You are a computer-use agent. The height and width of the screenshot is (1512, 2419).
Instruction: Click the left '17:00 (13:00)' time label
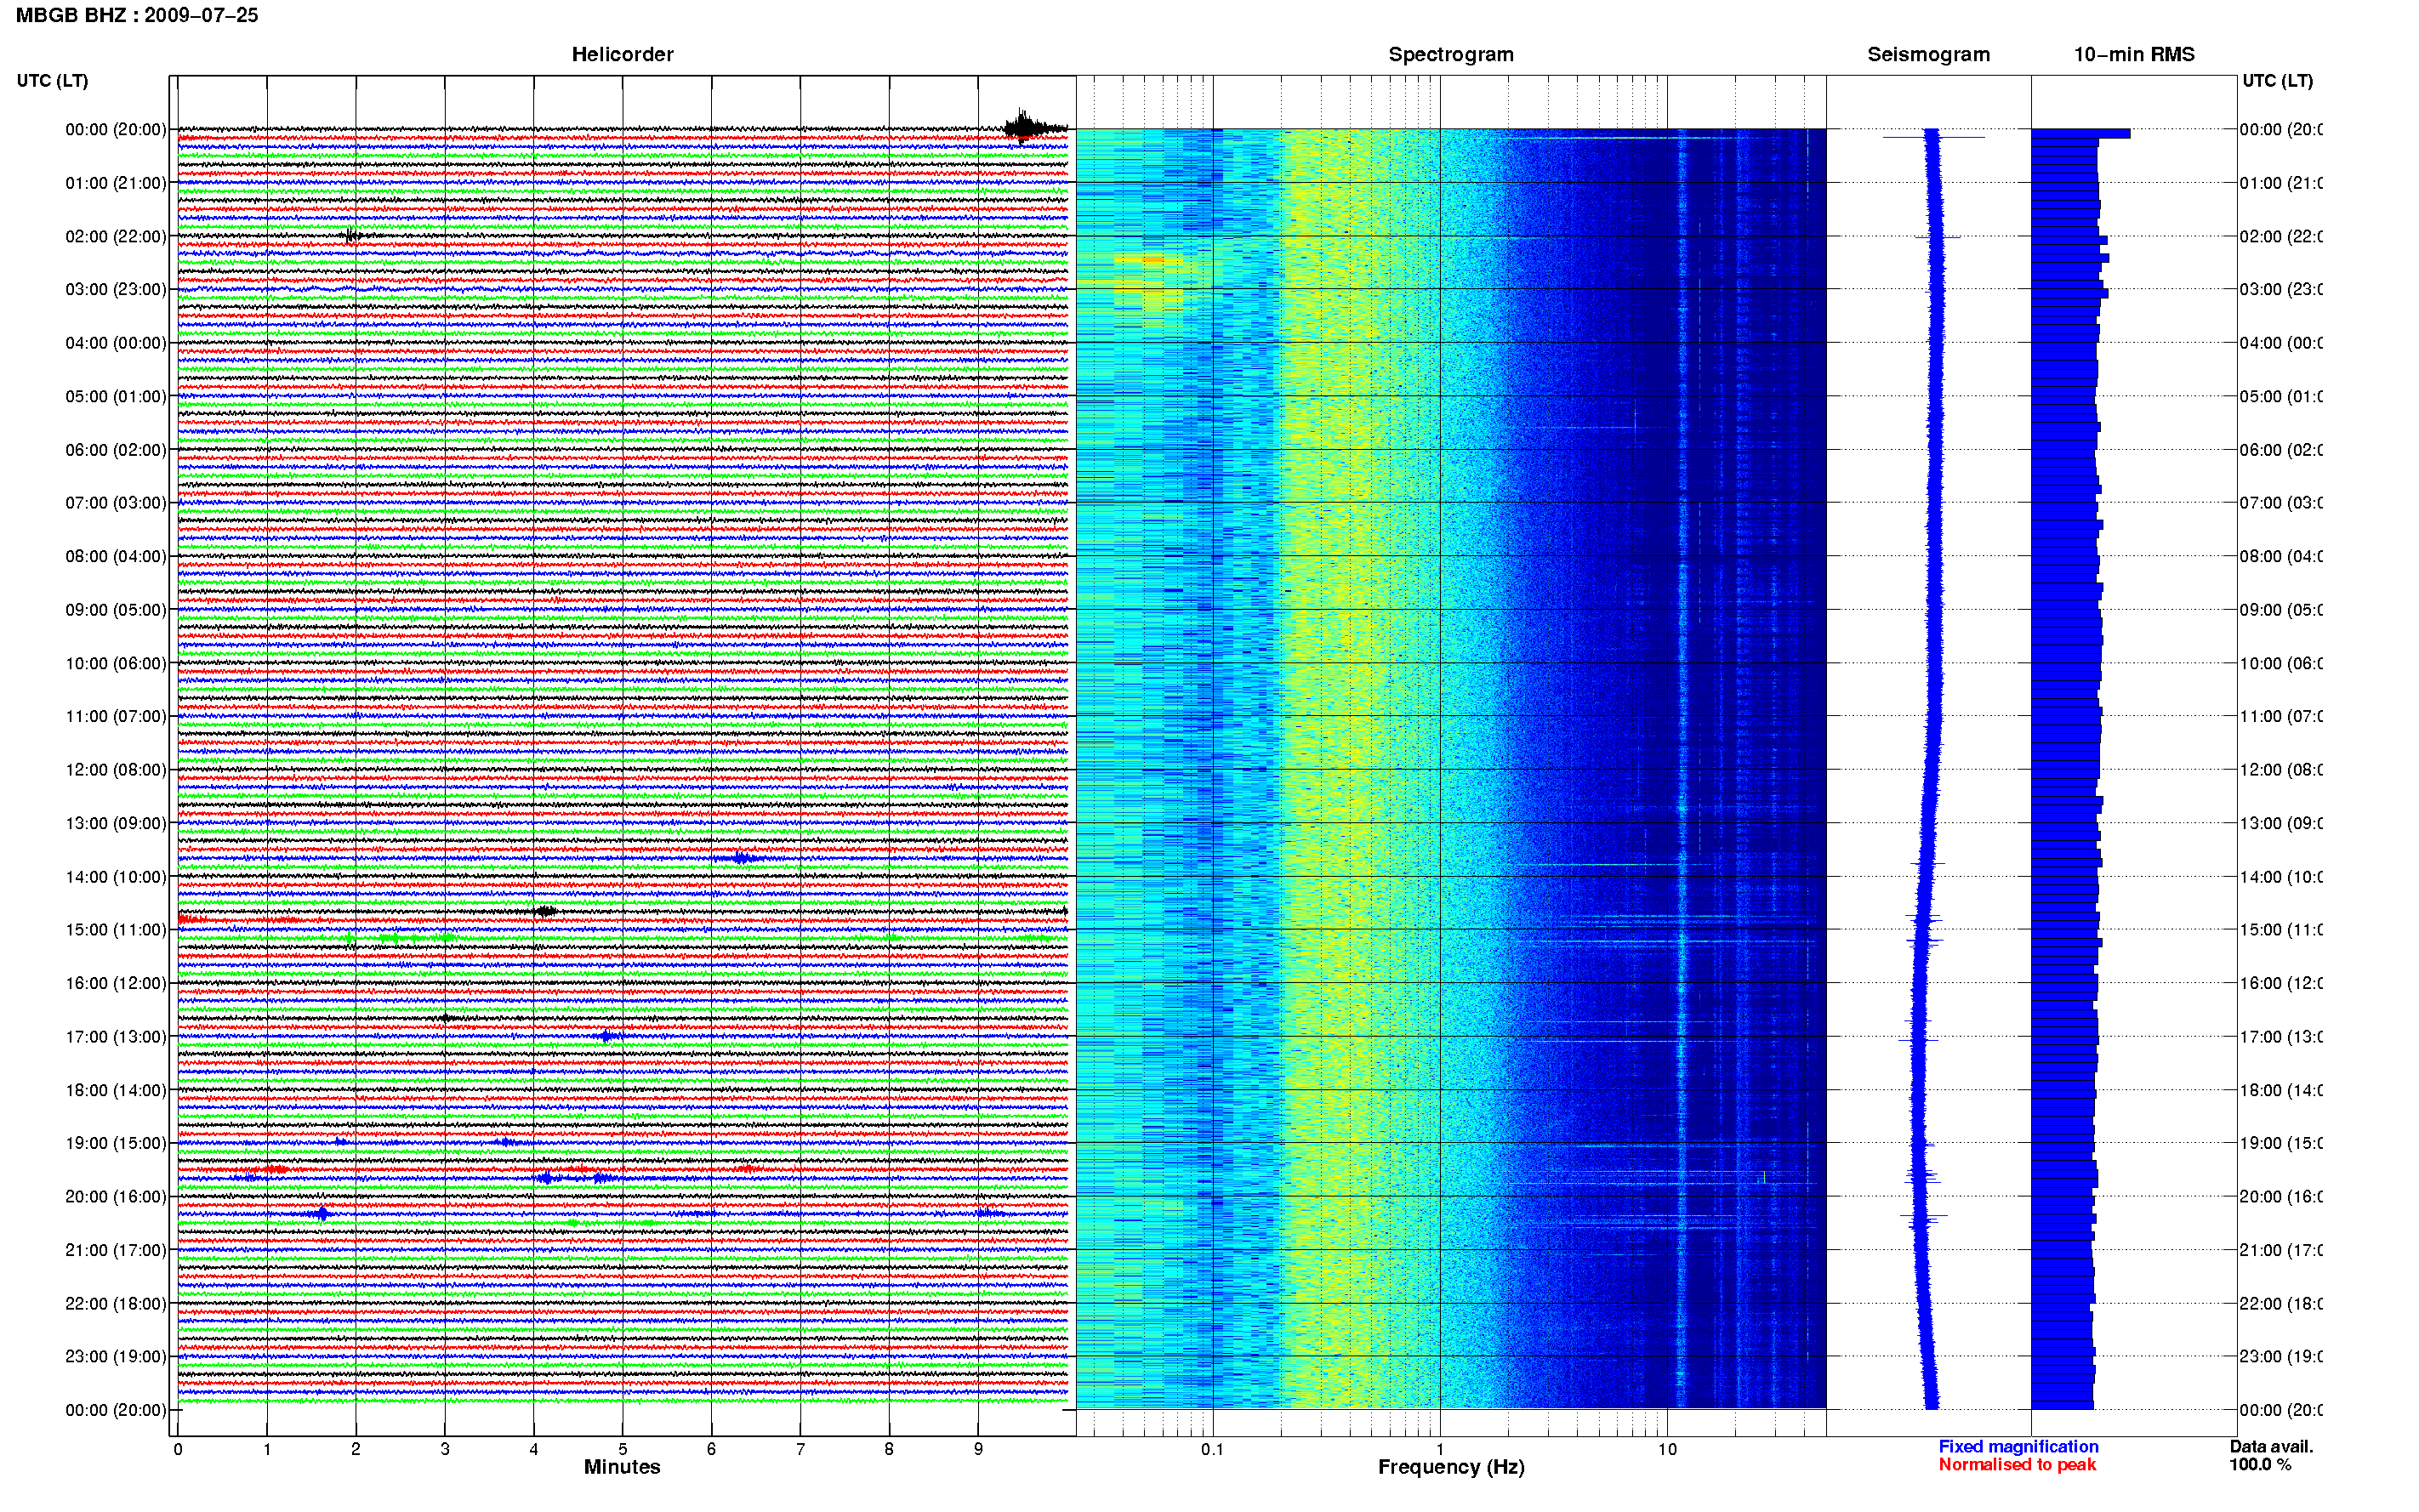[116, 1037]
